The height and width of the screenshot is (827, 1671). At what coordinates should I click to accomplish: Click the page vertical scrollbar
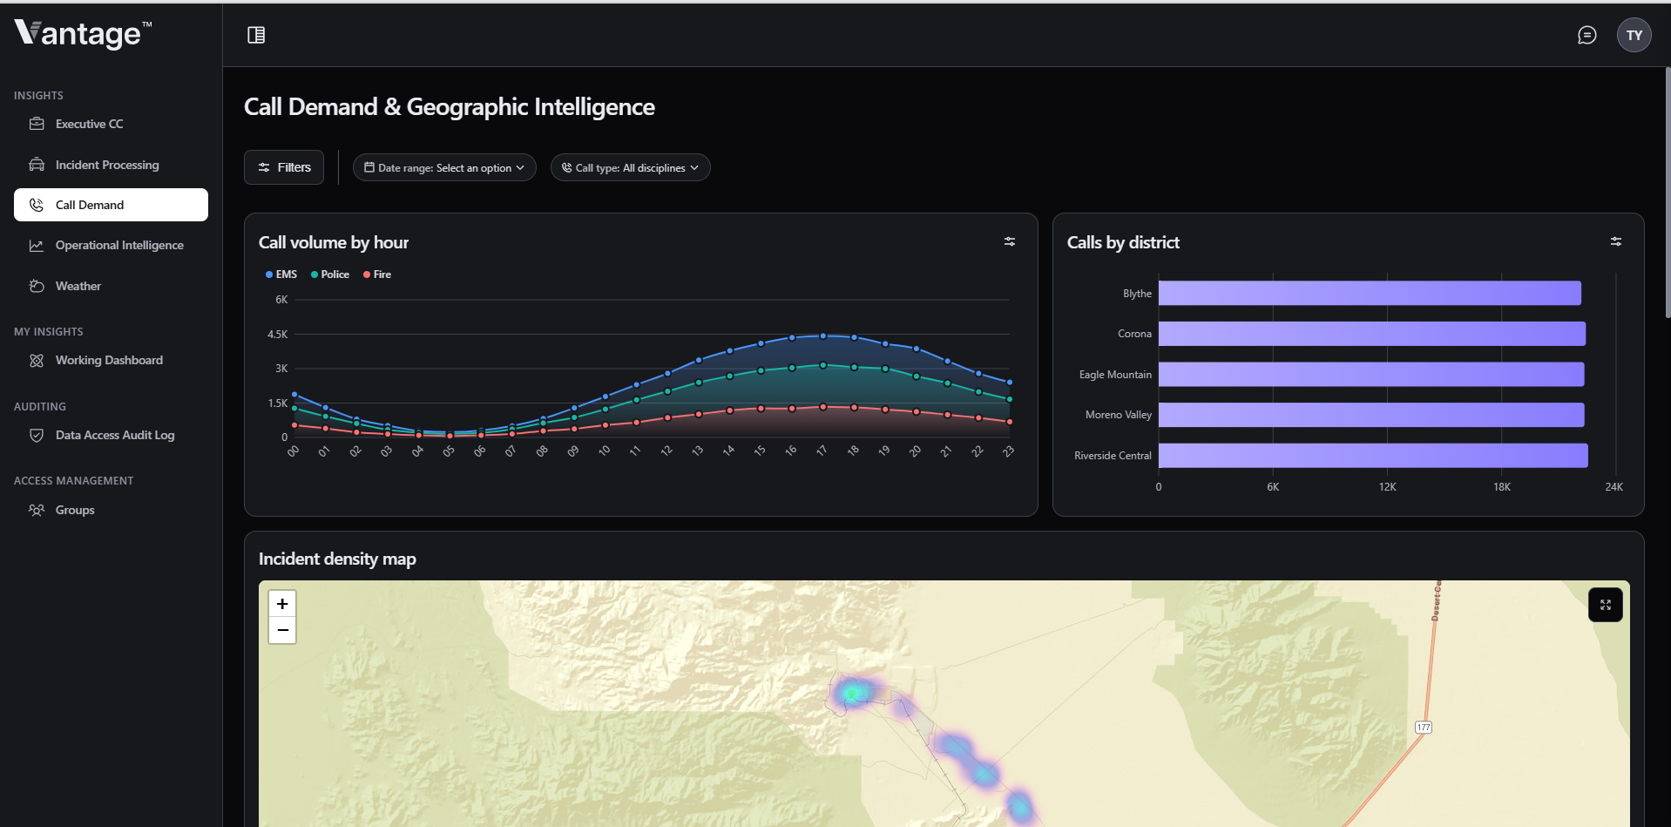point(1668,192)
